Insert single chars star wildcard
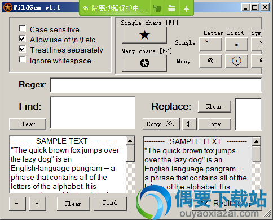The image size is (273, 220). (x=144, y=35)
